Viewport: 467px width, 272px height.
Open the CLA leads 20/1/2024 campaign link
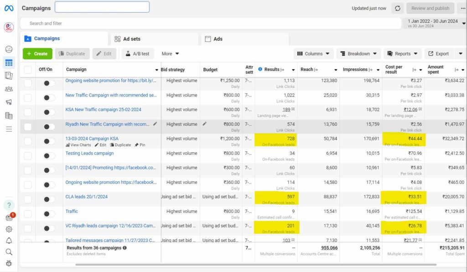[86, 196]
